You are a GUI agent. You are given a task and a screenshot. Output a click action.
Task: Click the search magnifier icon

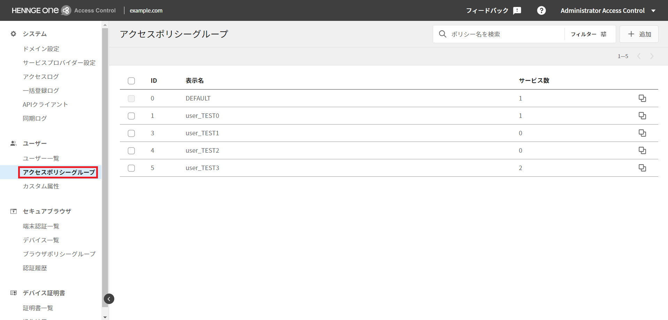[443, 34]
